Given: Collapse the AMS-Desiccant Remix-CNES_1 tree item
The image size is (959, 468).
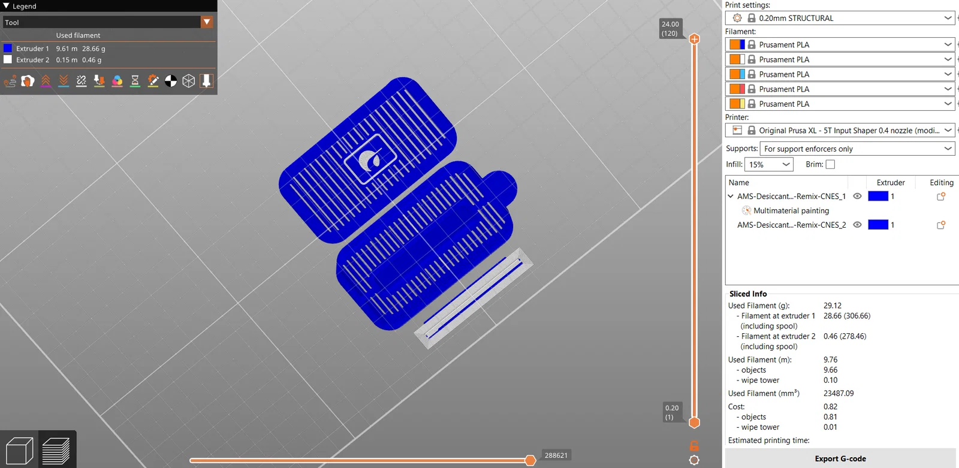Looking at the screenshot, I should tap(731, 197).
